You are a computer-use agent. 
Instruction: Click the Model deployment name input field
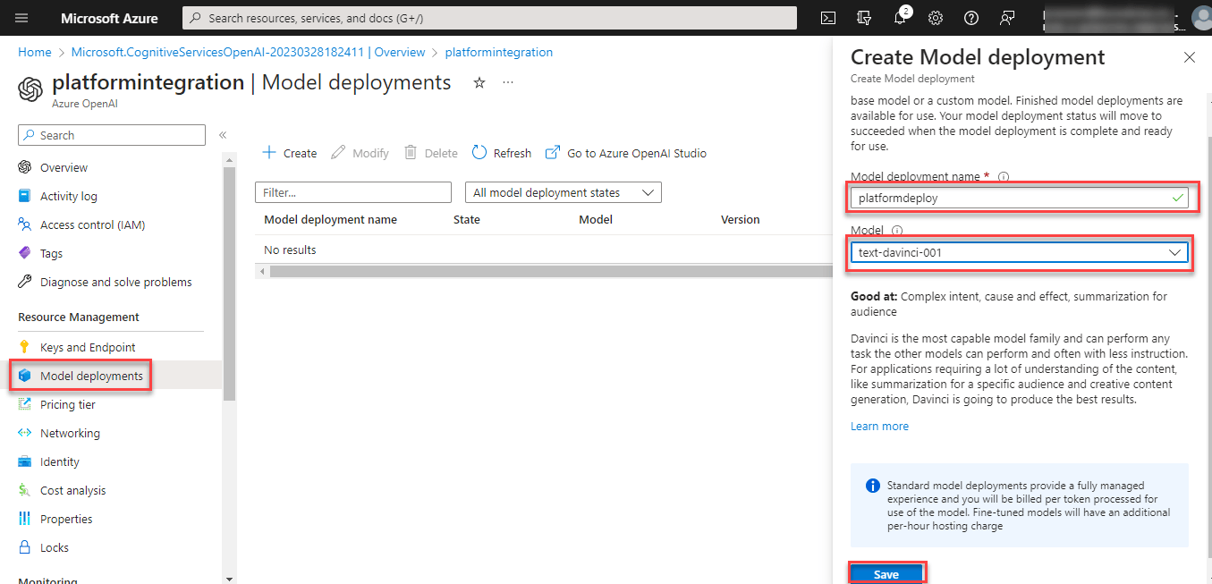[1019, 199]
